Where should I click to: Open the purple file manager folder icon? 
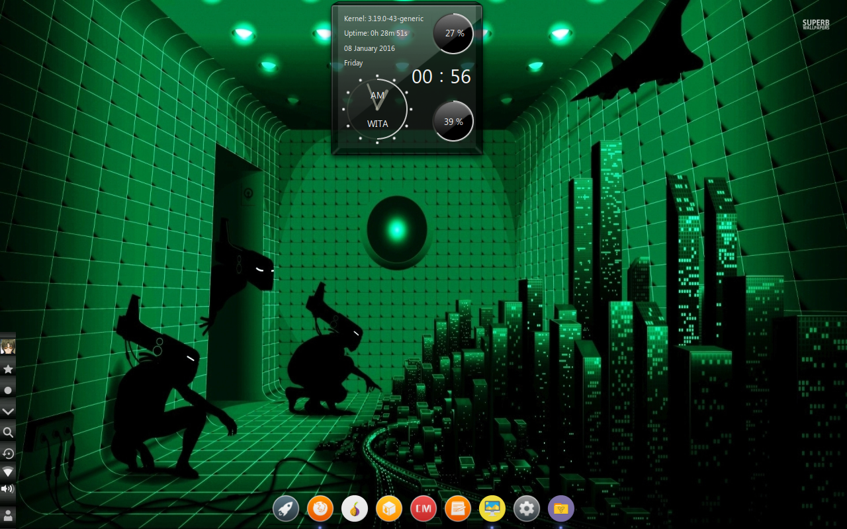(x=561, y=509)
